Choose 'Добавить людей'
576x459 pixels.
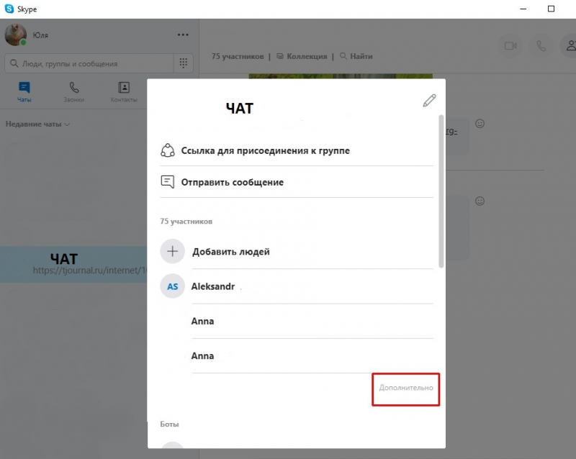point(231,252)
